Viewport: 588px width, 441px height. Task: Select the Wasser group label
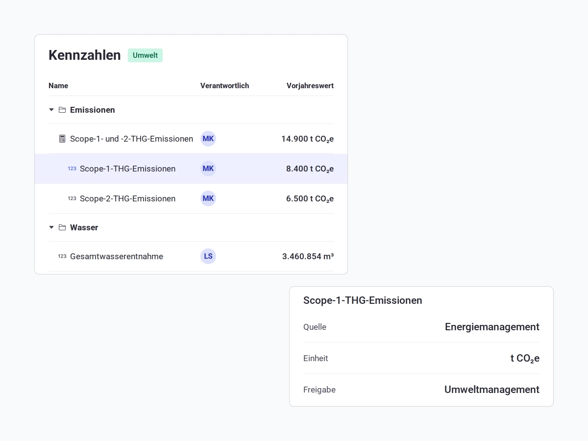pyautogui.click(x=84, y=227)
